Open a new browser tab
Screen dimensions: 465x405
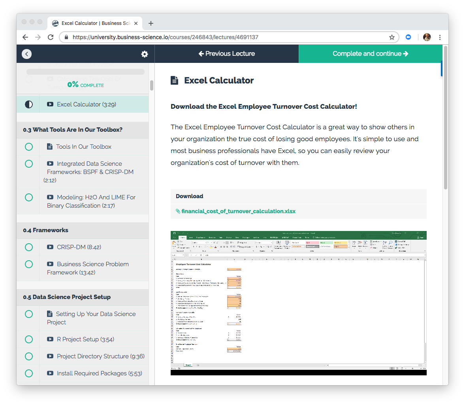tap(151, 23)
